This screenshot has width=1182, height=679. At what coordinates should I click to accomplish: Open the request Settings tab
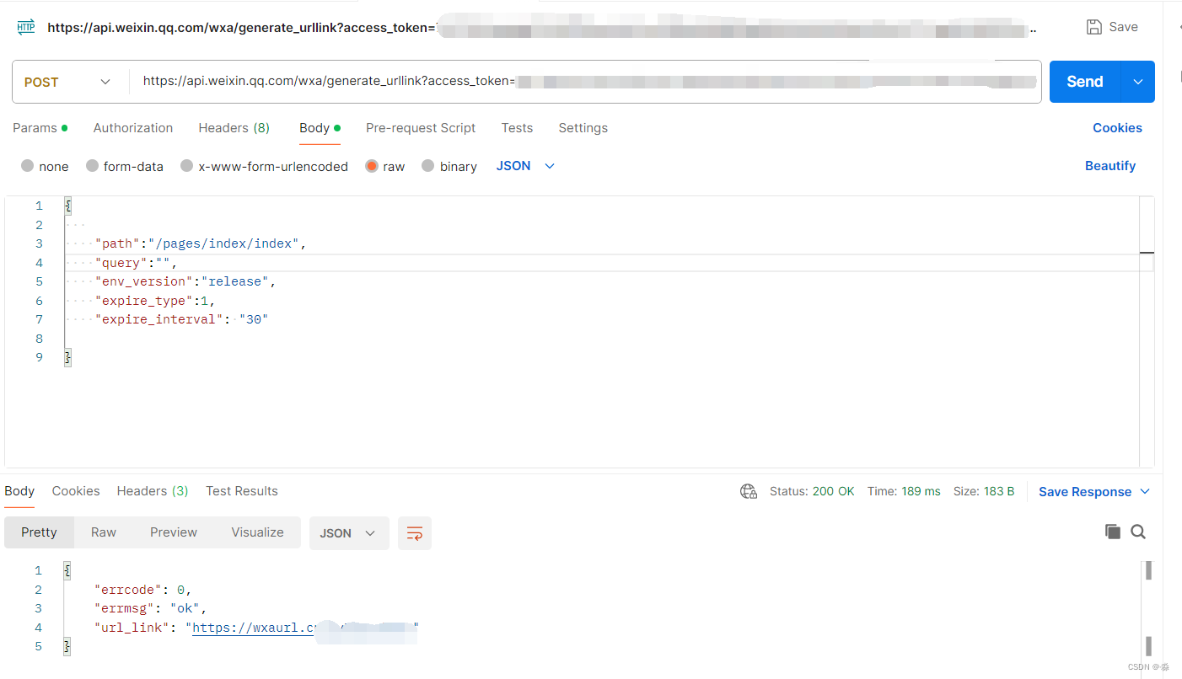coord(583,128)
